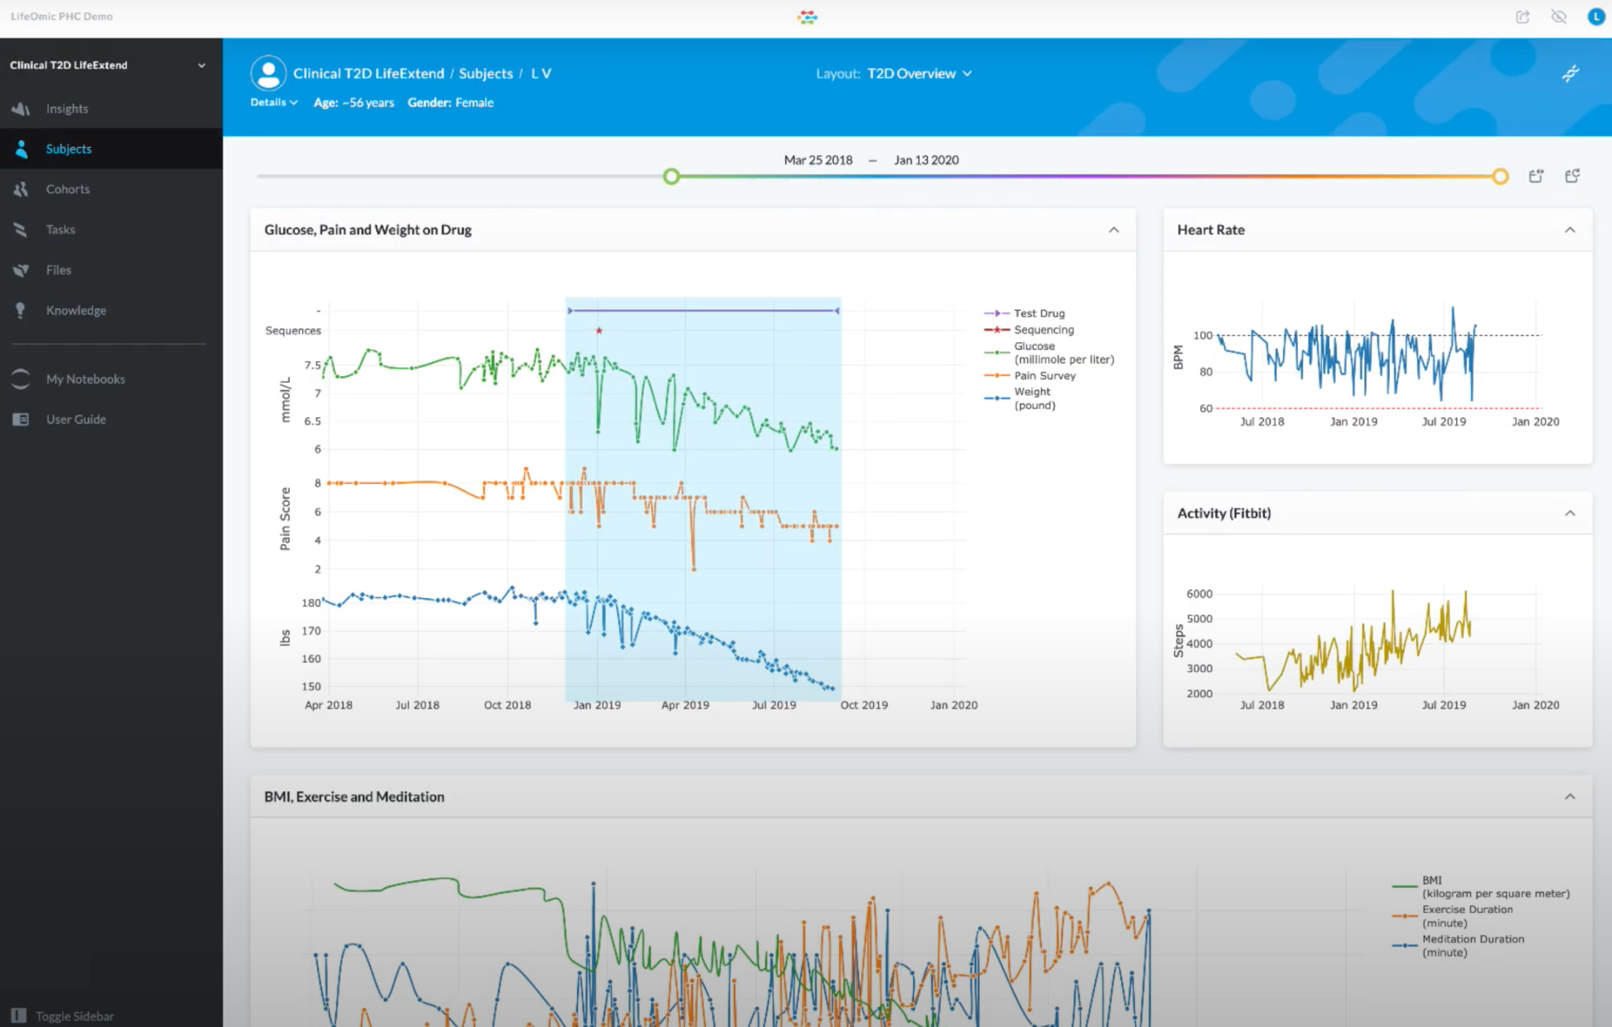Open the user profile L avatar
Screen dimensions: 1612x1027
tap(1595, 17)
